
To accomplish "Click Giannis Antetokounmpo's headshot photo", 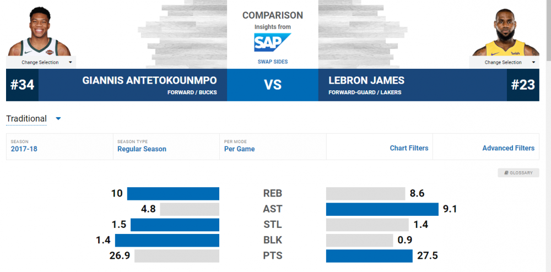I will (x=41, y=34).
